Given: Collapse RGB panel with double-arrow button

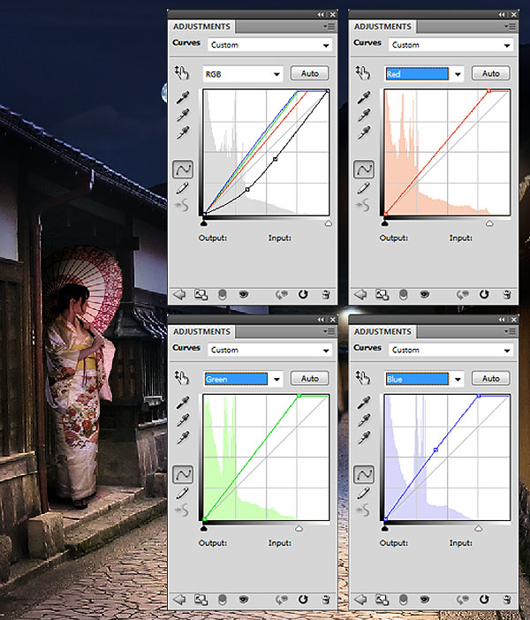Looking at the screenshot, I should 321,14.
